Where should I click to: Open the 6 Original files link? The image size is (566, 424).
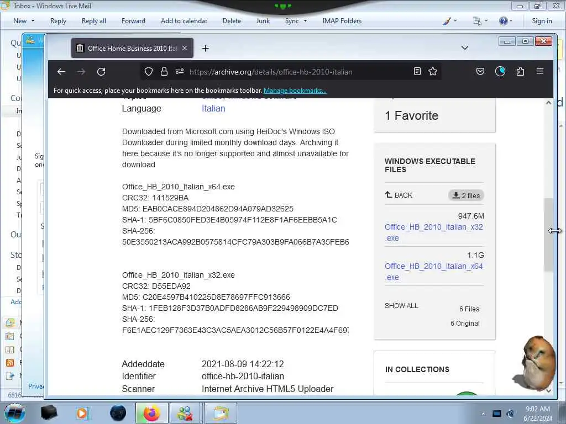[x=465, y=324]
